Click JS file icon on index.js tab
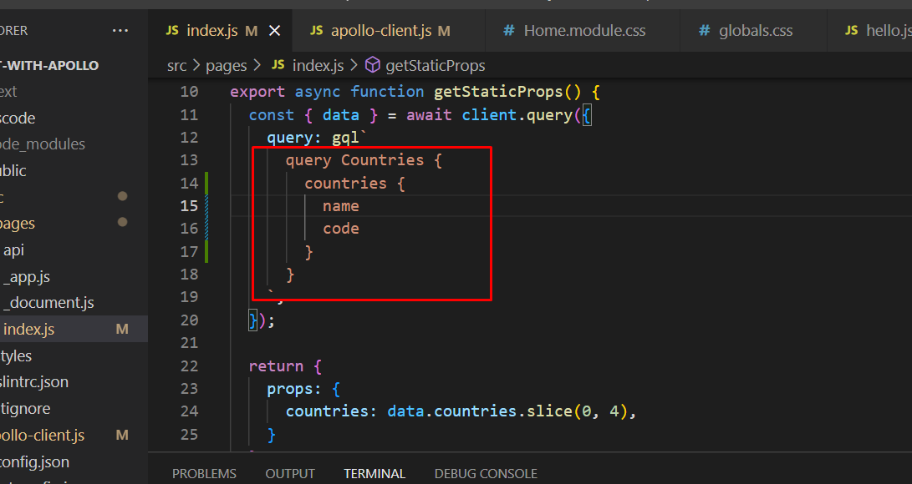This screenshot has height=484, width=912. click(x=172, y=30)
